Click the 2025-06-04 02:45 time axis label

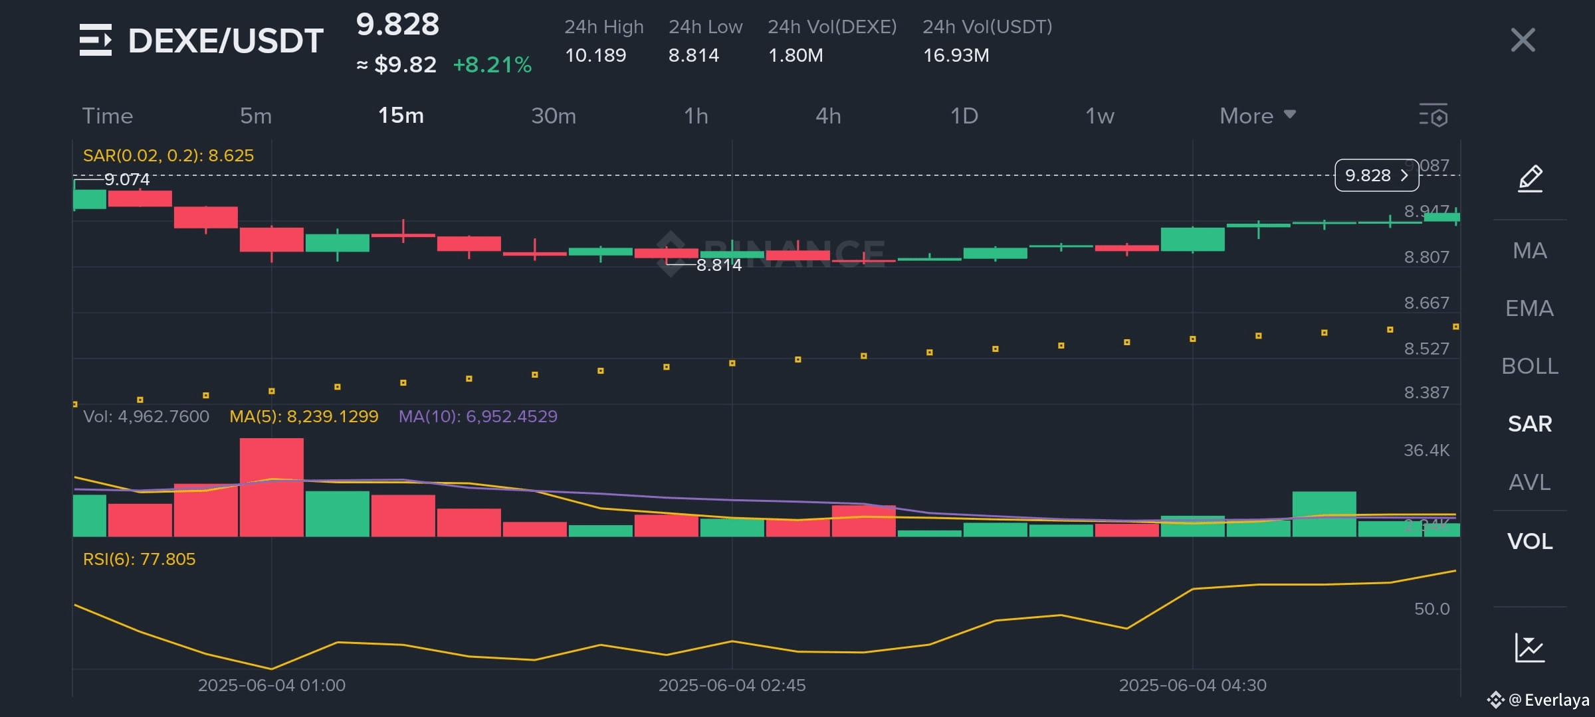732,685
